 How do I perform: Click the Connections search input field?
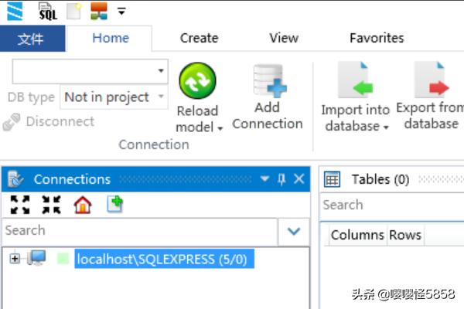(x=139, y=230)
